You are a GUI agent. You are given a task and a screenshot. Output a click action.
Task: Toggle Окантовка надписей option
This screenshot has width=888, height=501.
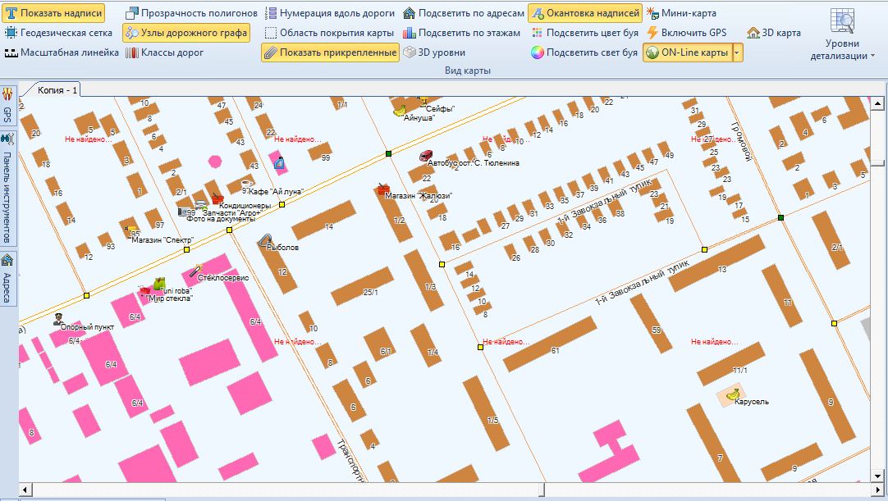pyautogui.click(x=584, y=13)
